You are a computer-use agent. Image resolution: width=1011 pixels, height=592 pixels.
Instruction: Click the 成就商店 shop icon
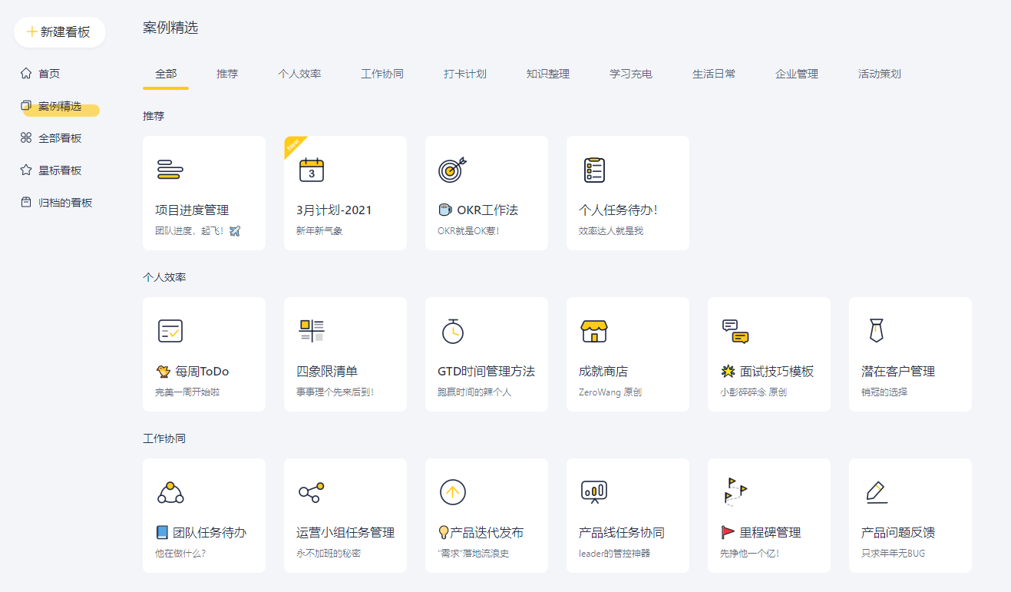click(593, 331)
